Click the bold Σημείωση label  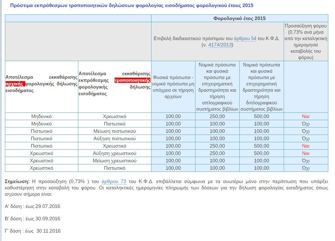point(17,182)
